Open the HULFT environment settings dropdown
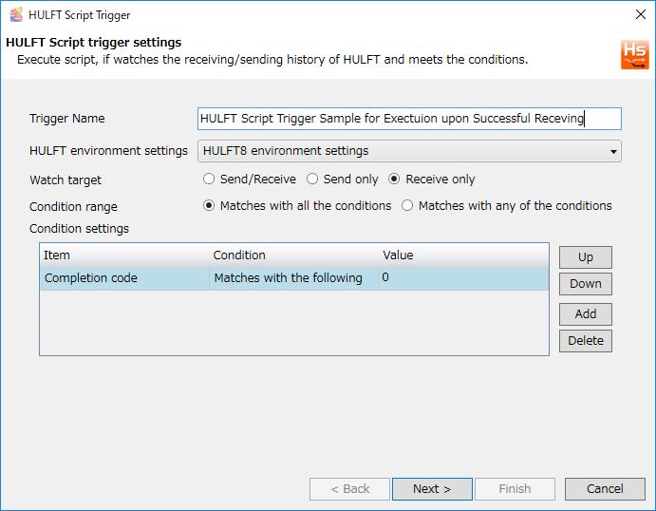Viewport: 656px width, 511px height. 409,151
